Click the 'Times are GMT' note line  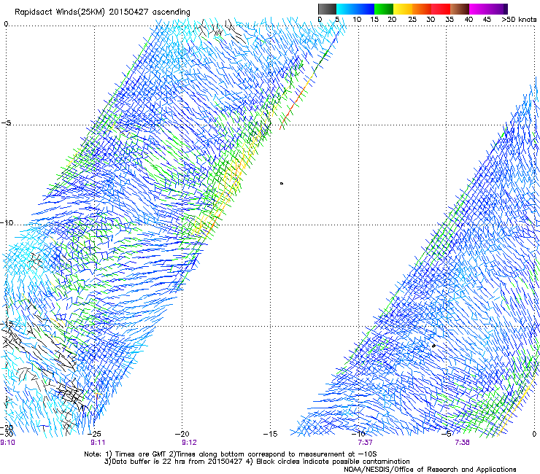coord(231,454)
